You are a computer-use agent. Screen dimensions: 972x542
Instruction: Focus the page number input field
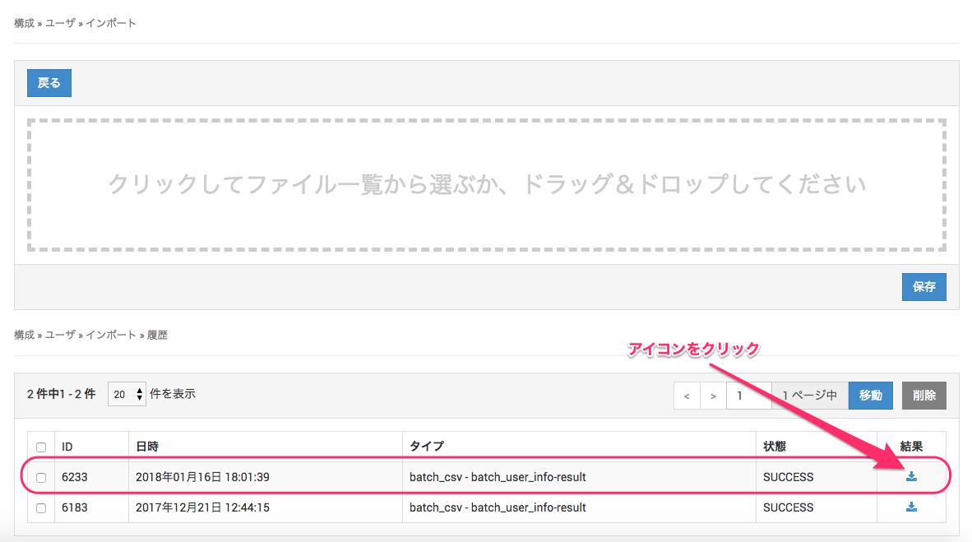pyautogui.click(x=748, y=396)
